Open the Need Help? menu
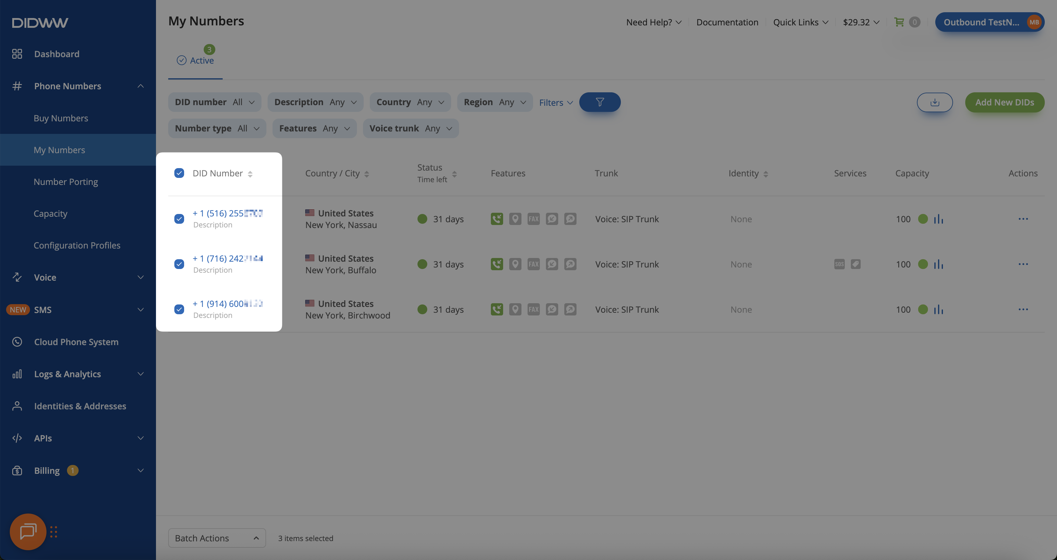Image resolution: width=1057 pixels, height=560 pixels. 654,22
